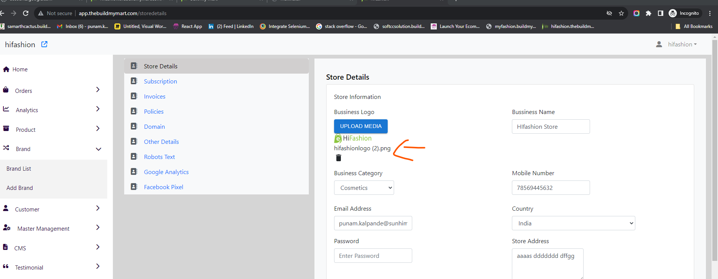This screenshot has width=718, height=279.
Task: Open the hifashion account dropdown
Action: pos(682,44)
